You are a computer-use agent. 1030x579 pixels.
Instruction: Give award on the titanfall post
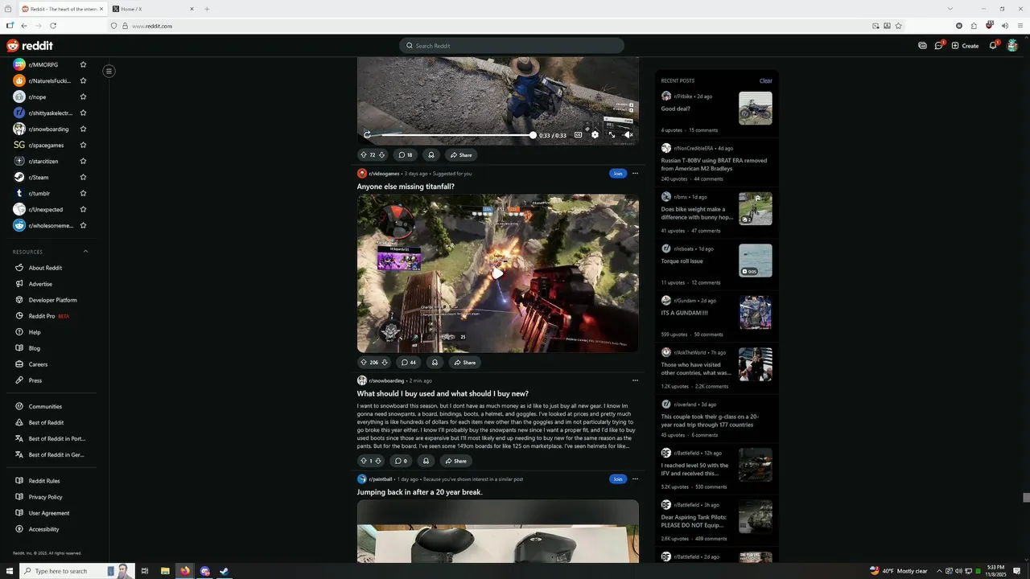(x=435, y=363)
